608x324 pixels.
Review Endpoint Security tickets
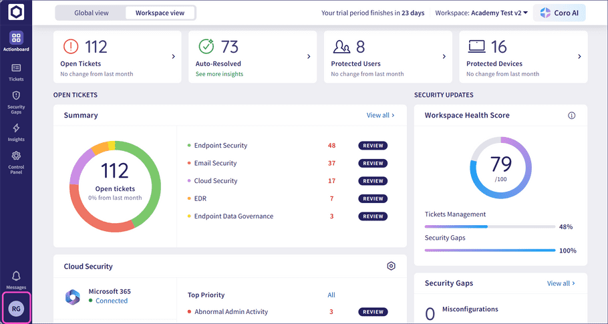coord(373,146)
